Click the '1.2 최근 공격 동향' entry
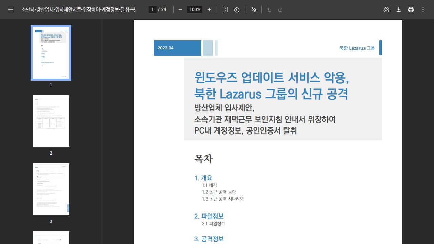434x244 pixels. coord(219,192)
